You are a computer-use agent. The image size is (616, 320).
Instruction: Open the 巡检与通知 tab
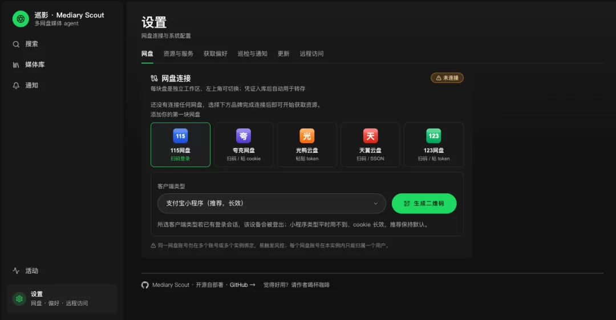252,54
